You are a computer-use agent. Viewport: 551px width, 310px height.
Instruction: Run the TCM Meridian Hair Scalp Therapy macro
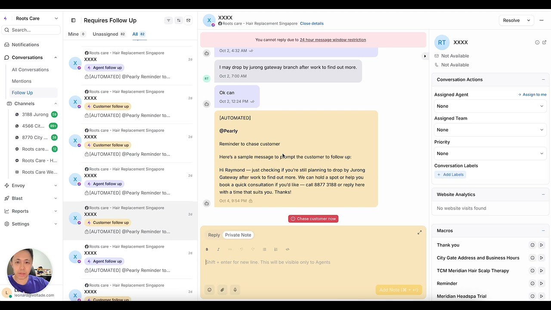542,270
